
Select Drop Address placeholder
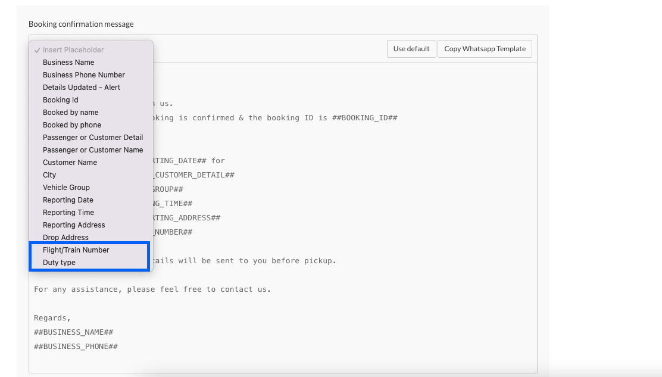tap(90, 238)
